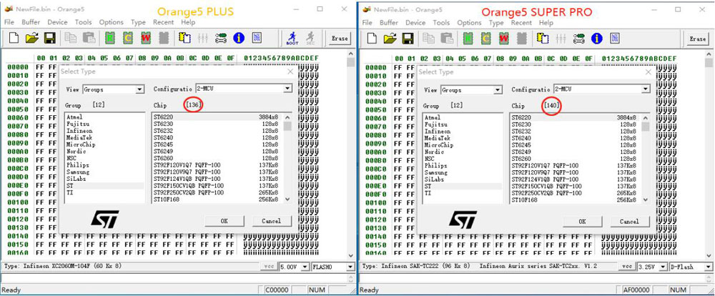This screenshot has width=715, height=296.
Task: Select Infineon in the left dialog group list
Action: pos(79,131)
